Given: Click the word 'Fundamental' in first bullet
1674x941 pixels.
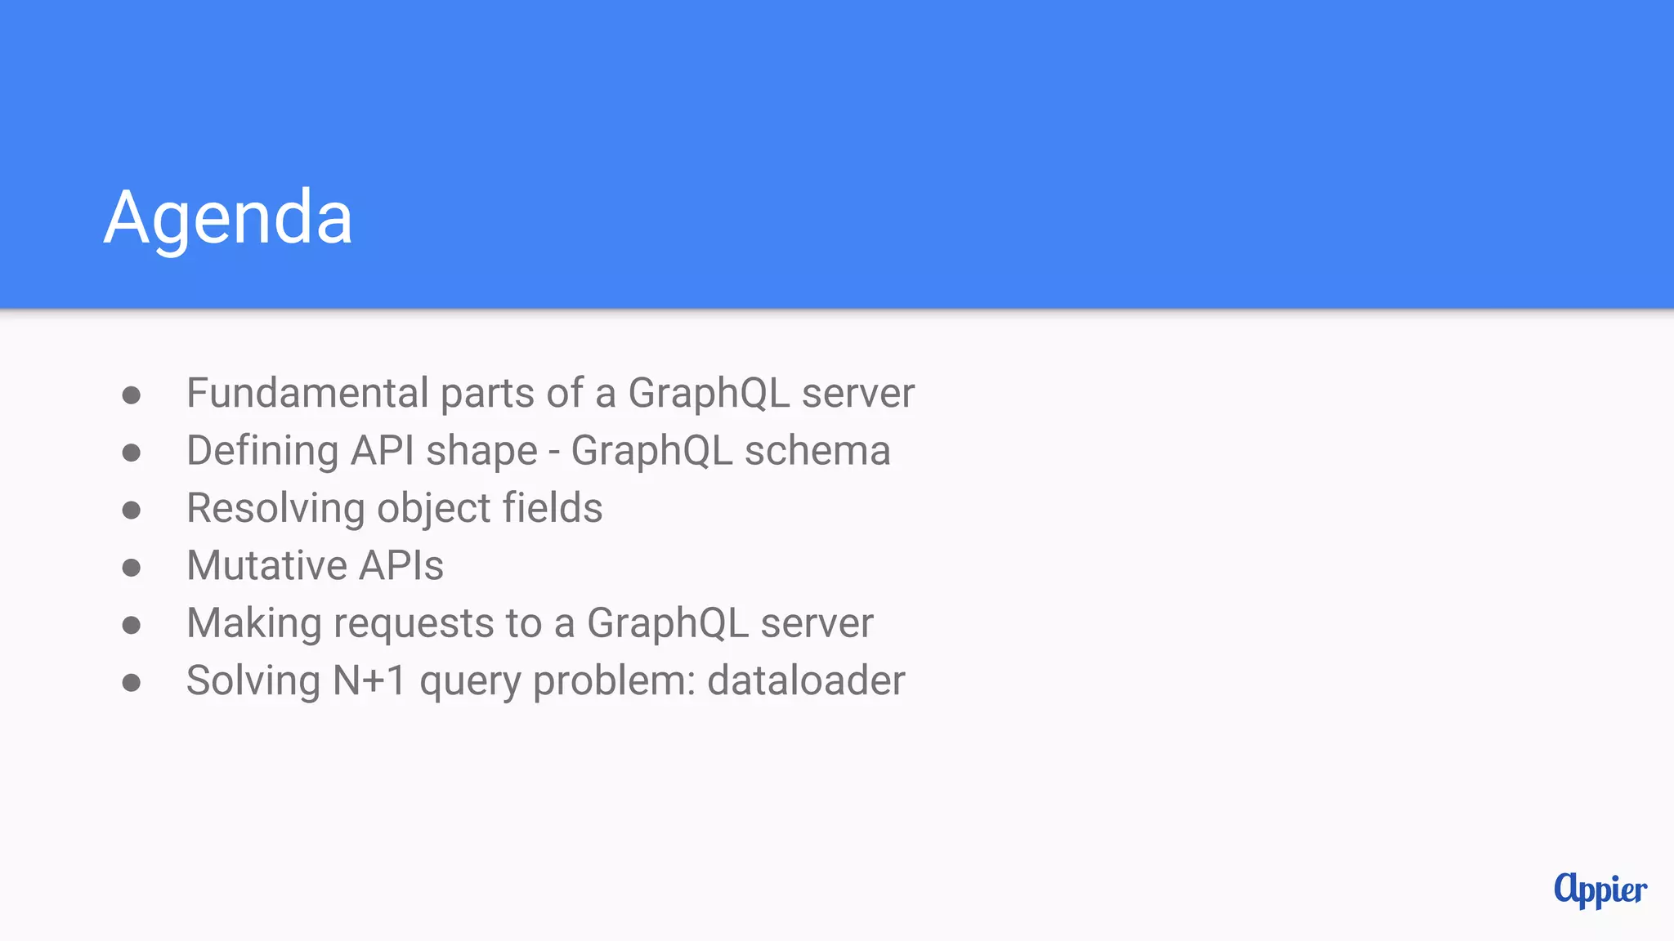Looking at the screenshot, I should pos(307,393).
